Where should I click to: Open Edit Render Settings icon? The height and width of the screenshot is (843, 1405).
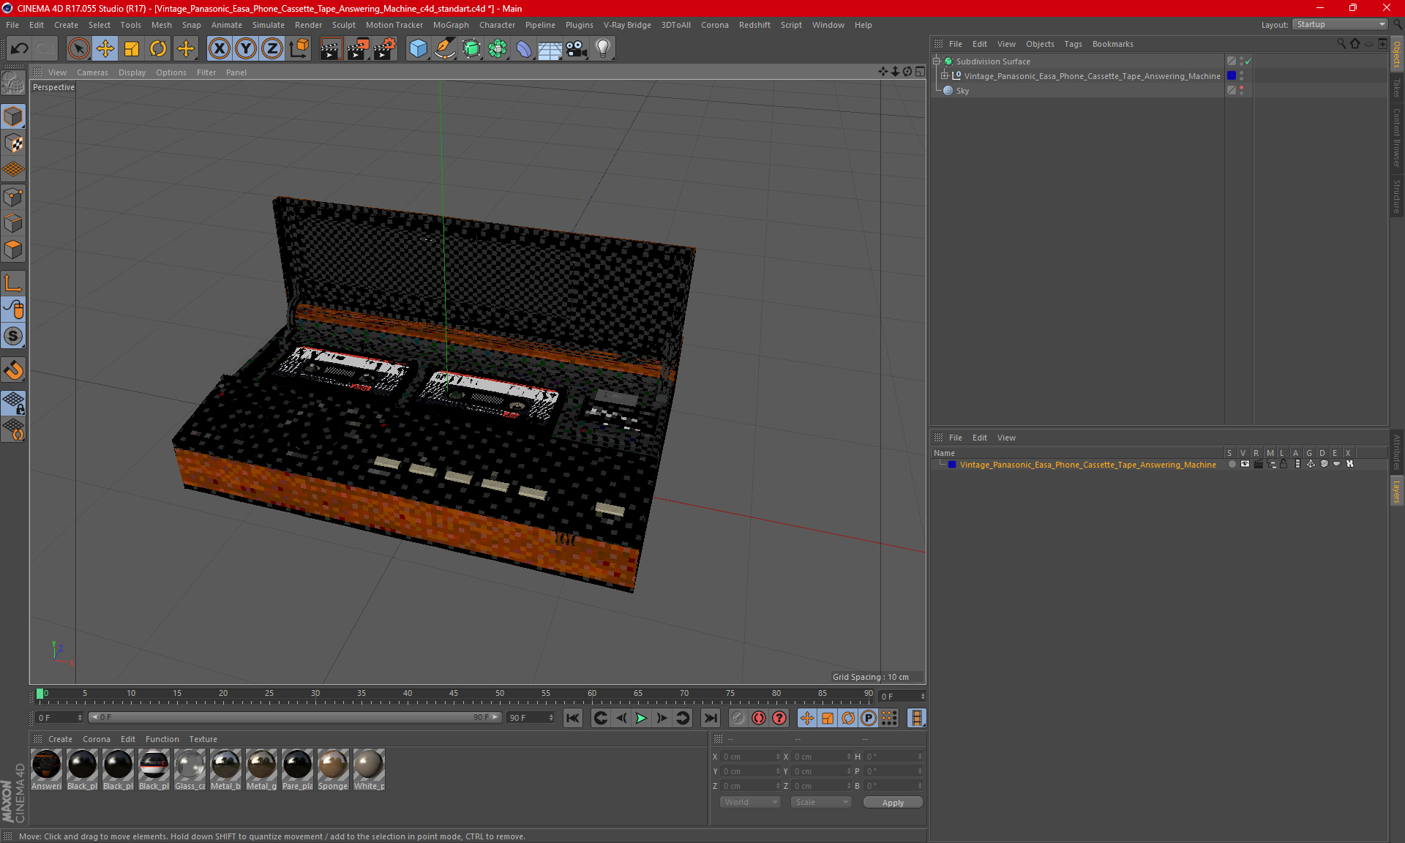pos(385,49)
